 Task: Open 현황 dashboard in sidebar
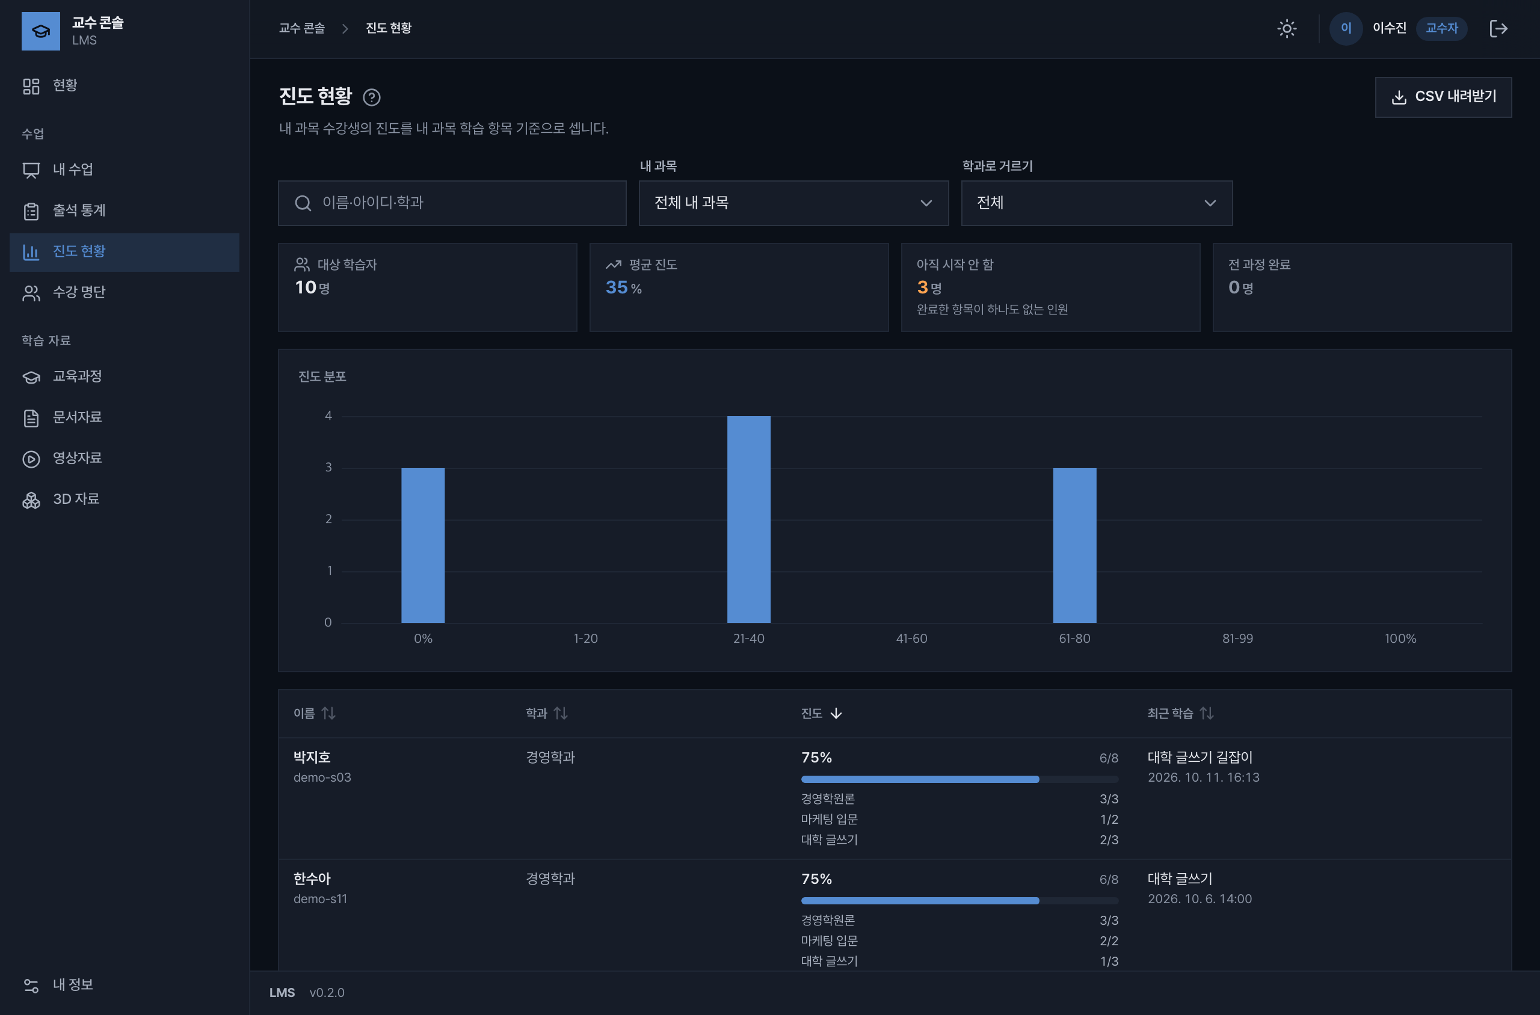point(125,85)
